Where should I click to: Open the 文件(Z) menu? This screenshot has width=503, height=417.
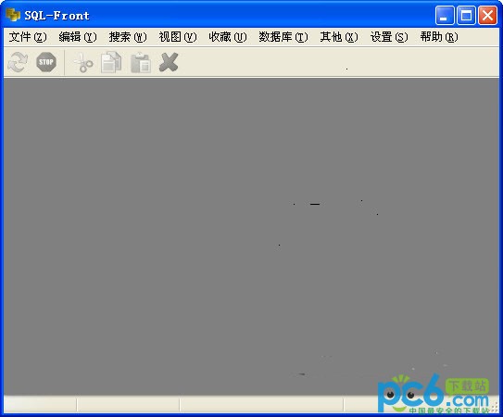(28, 37)
